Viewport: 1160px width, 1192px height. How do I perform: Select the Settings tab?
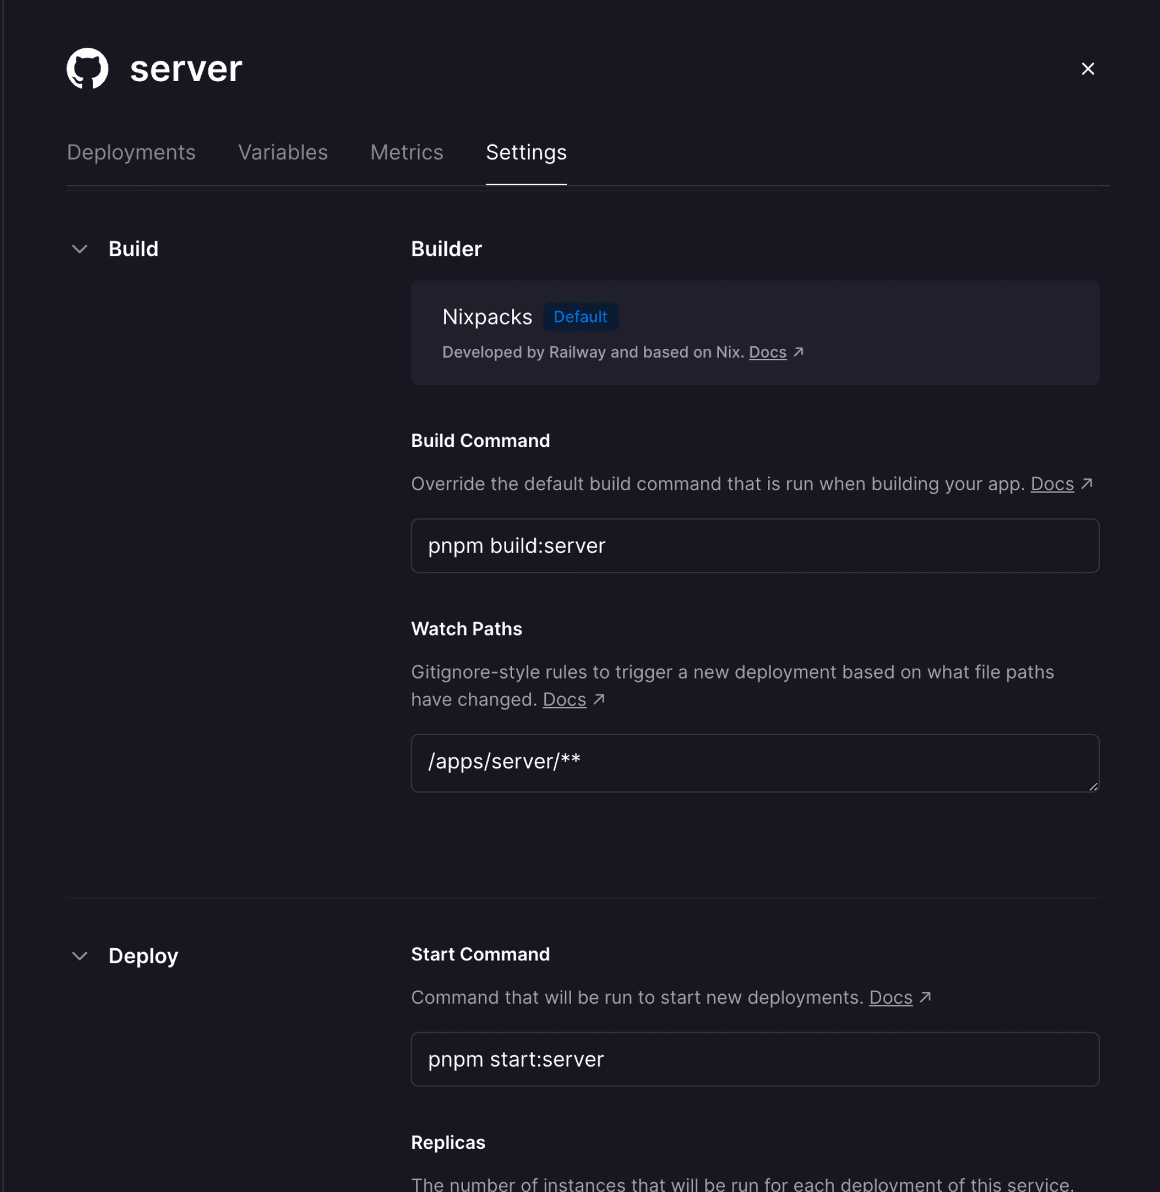click(526, 152)
